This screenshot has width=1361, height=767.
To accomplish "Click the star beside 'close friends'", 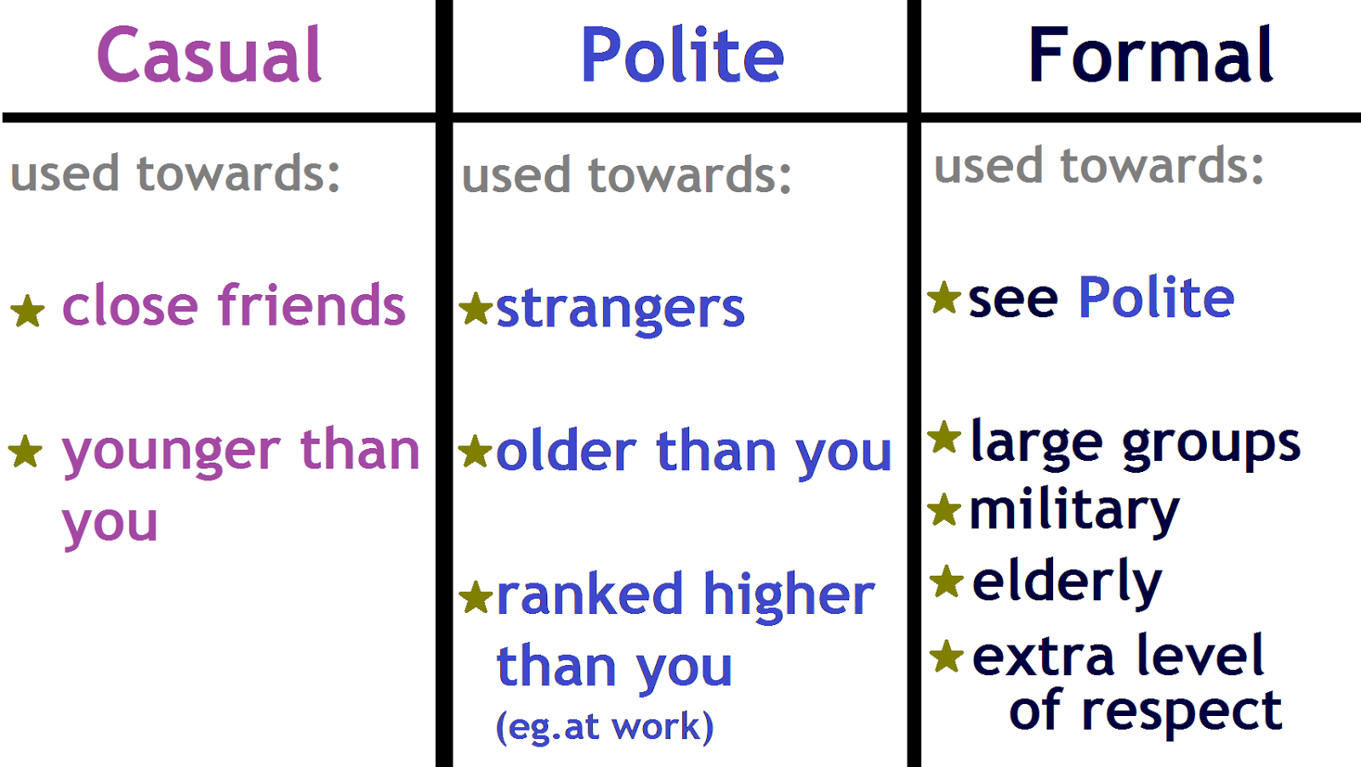I will click(27, 311).
